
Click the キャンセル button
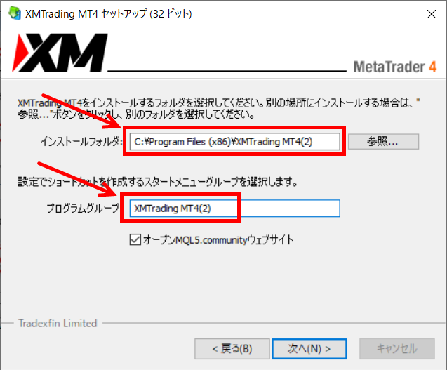pyautogui.click(x=397, y=349)
